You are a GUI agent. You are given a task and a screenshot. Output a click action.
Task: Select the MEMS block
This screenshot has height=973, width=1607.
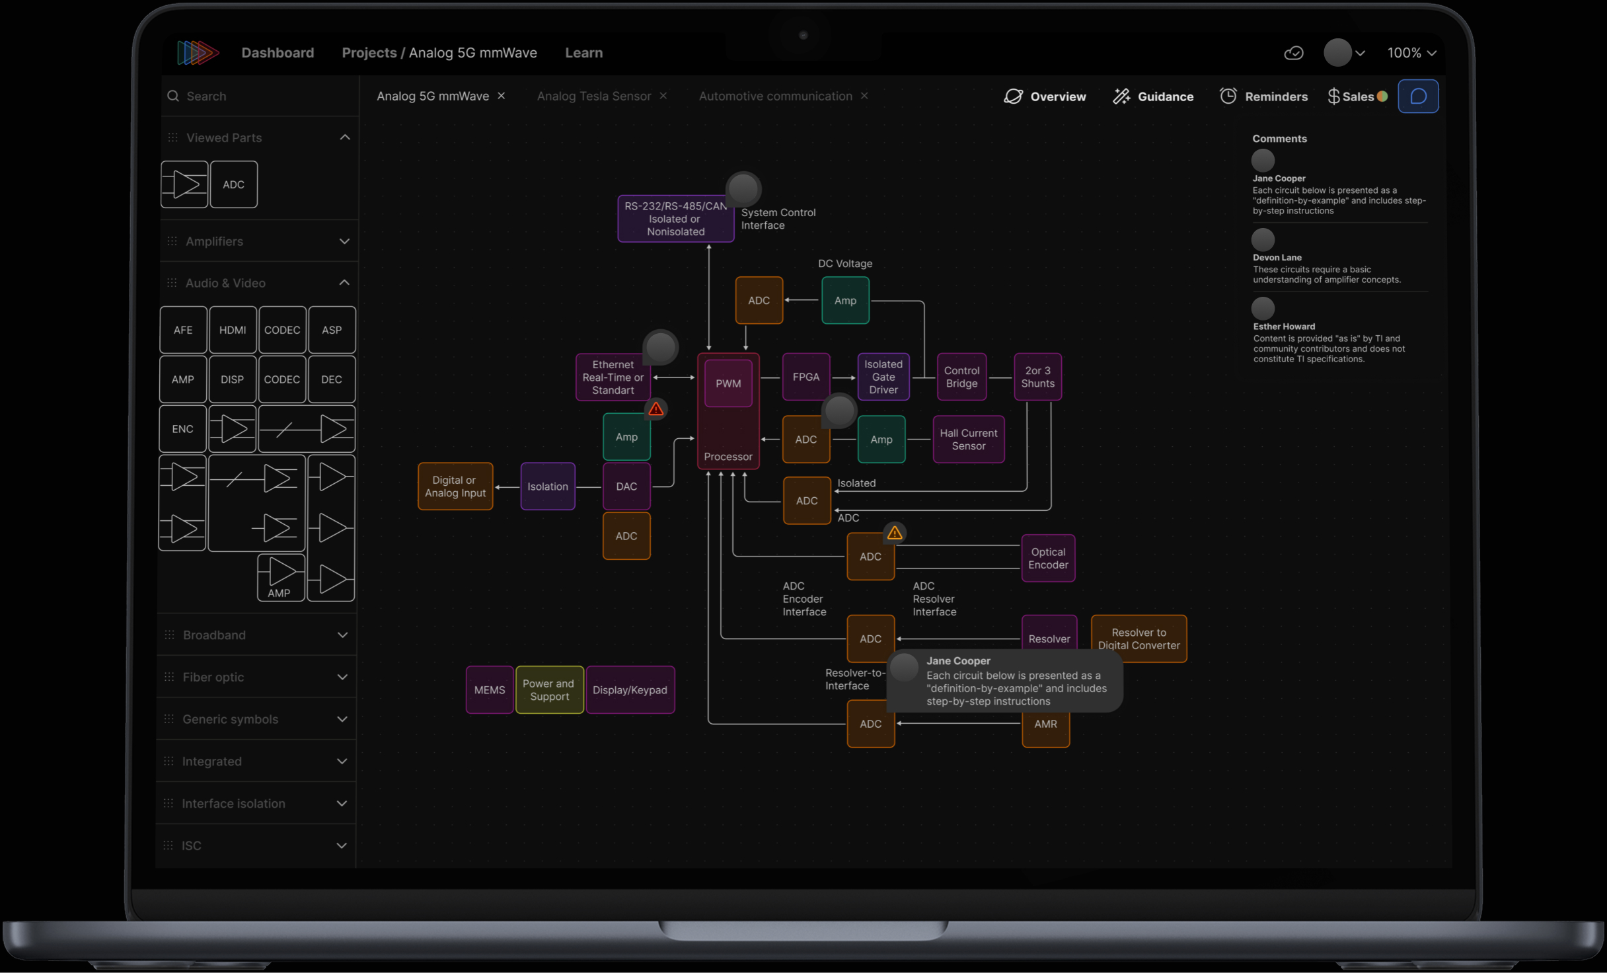click(x=490, y=690)
